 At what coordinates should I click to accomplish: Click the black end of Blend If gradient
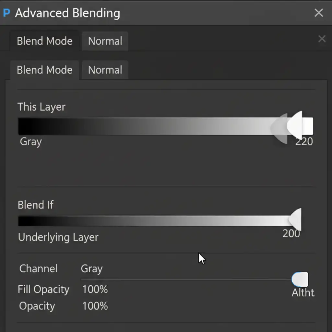tap(23, 221)
